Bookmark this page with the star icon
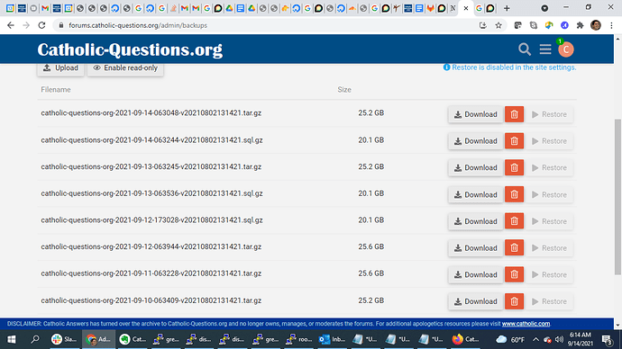 499,25
